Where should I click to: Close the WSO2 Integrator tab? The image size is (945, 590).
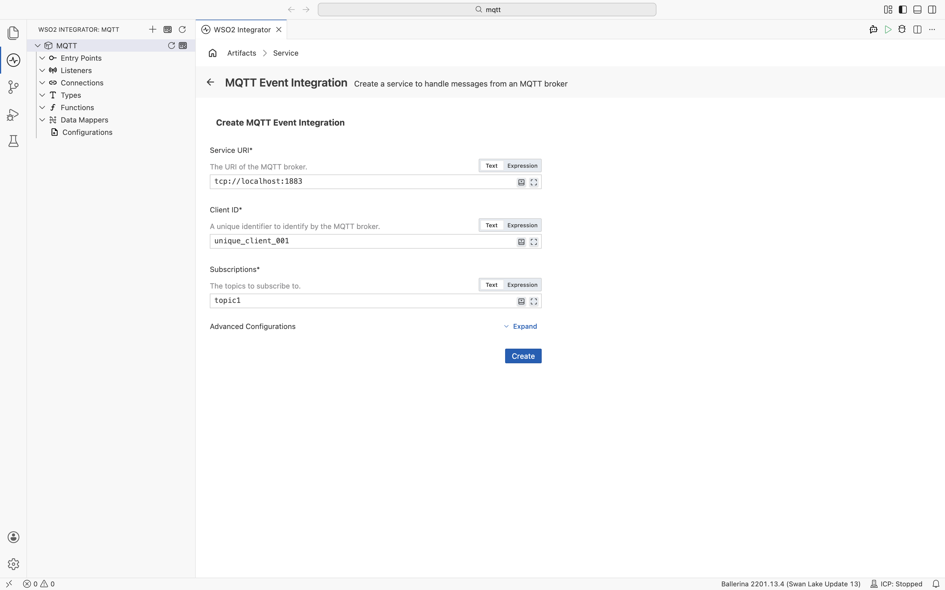point(279,30)
